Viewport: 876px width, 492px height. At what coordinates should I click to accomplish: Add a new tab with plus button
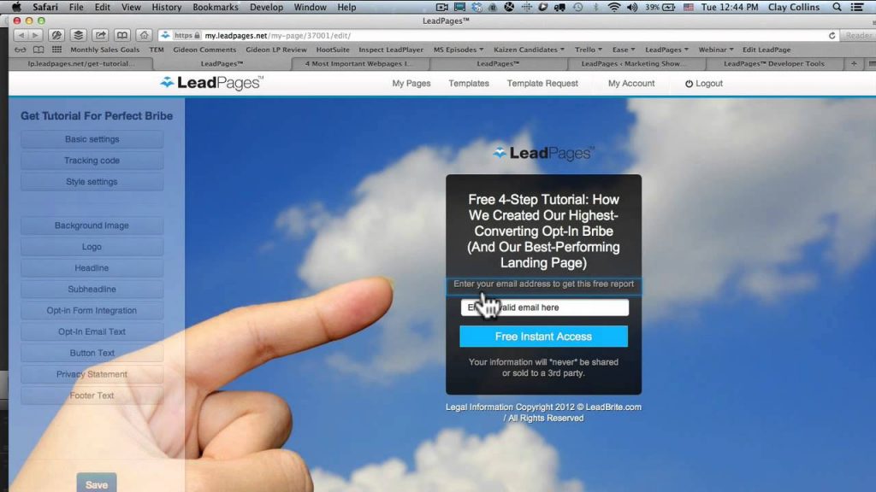tap(853, 63)
